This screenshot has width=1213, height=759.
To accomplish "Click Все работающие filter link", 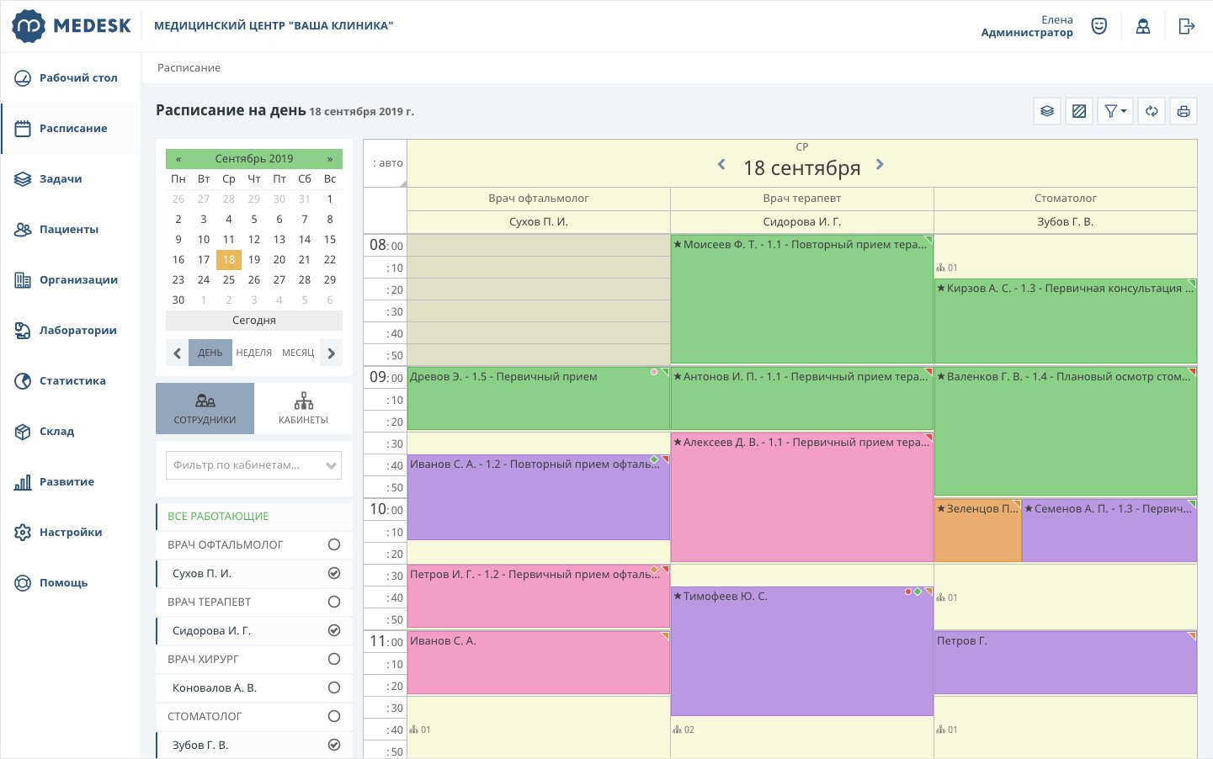I will [218, 517].
